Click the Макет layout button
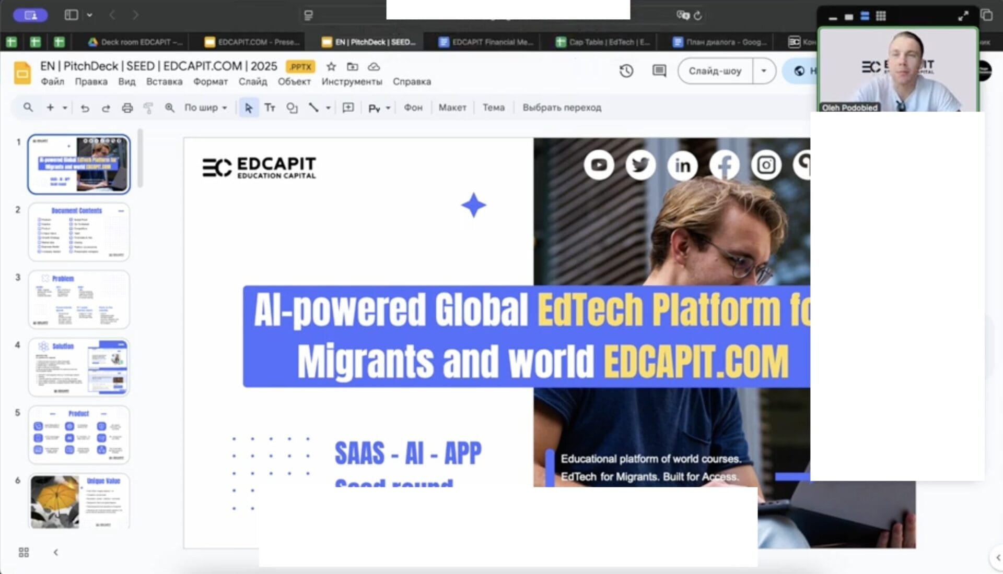 click(452, 108)
